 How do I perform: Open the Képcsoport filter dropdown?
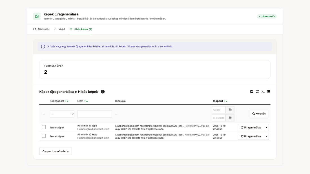pyautogui.click(x=62, y=114)
